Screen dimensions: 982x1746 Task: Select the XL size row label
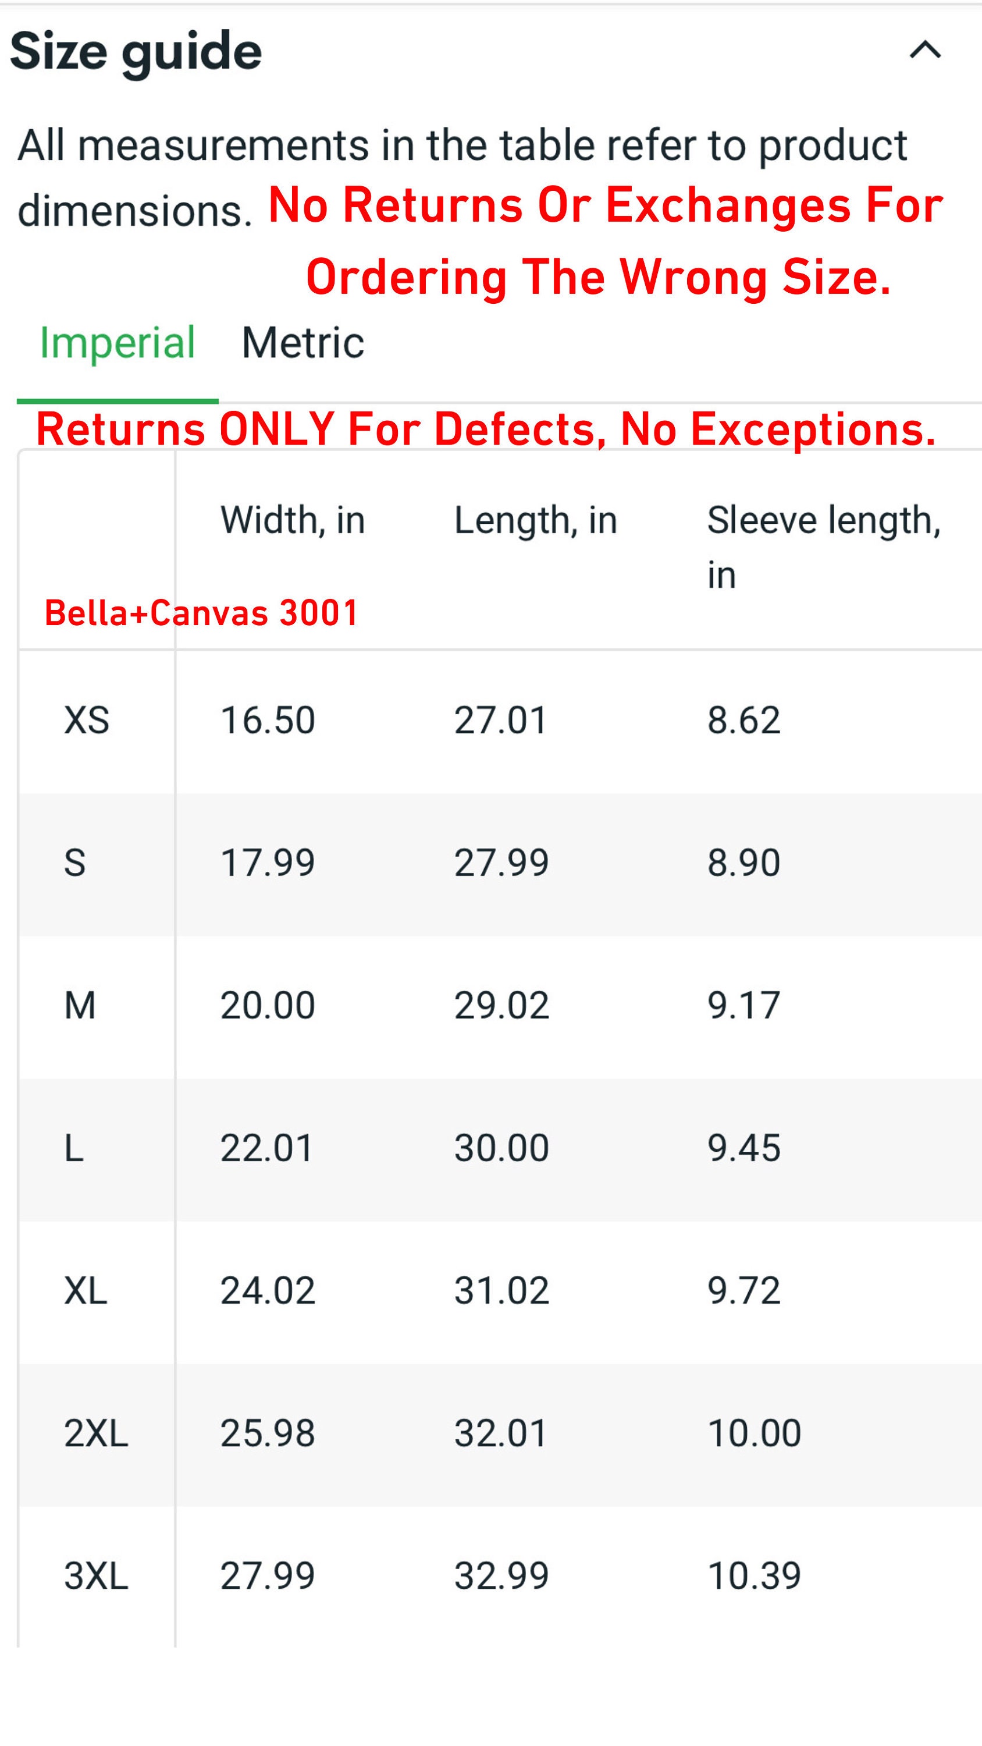pos(86,1290)
